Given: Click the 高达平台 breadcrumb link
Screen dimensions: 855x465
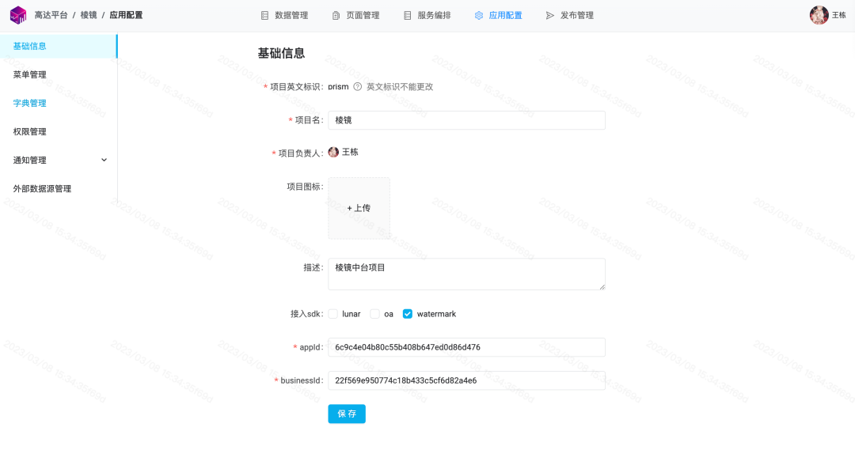Looking at the screenshot, I should click(51, 15).
